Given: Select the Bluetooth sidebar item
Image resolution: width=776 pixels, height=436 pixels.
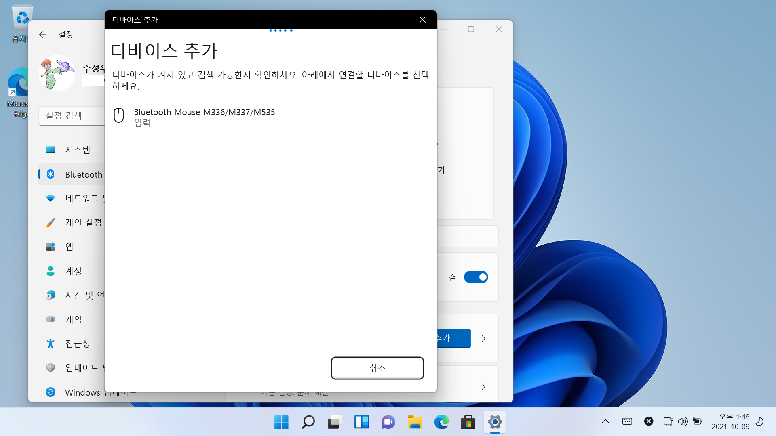Looking at the screenshot, I should click(x=83, y=174).
